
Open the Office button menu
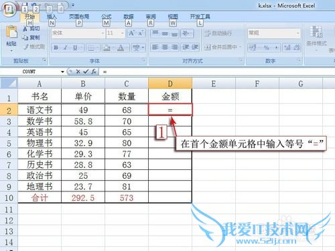coord(9,9)
